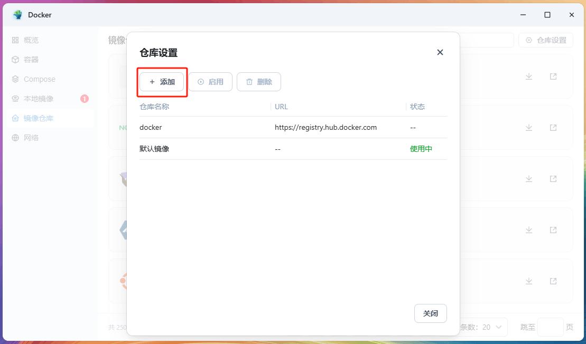Viewport: 586px width, 344px height.
Task: Click the 跳至 page number input field
Action: 550,327
